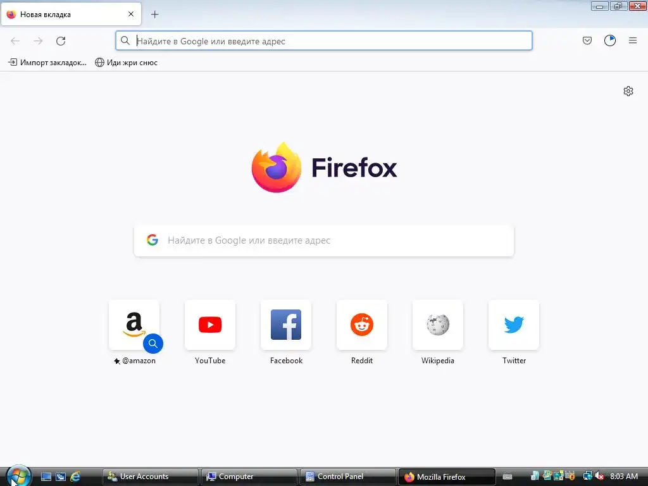Screen dimensions: 648x486
Task: Close the Новая вкладка tab
Action: click(x=131, y=14)
